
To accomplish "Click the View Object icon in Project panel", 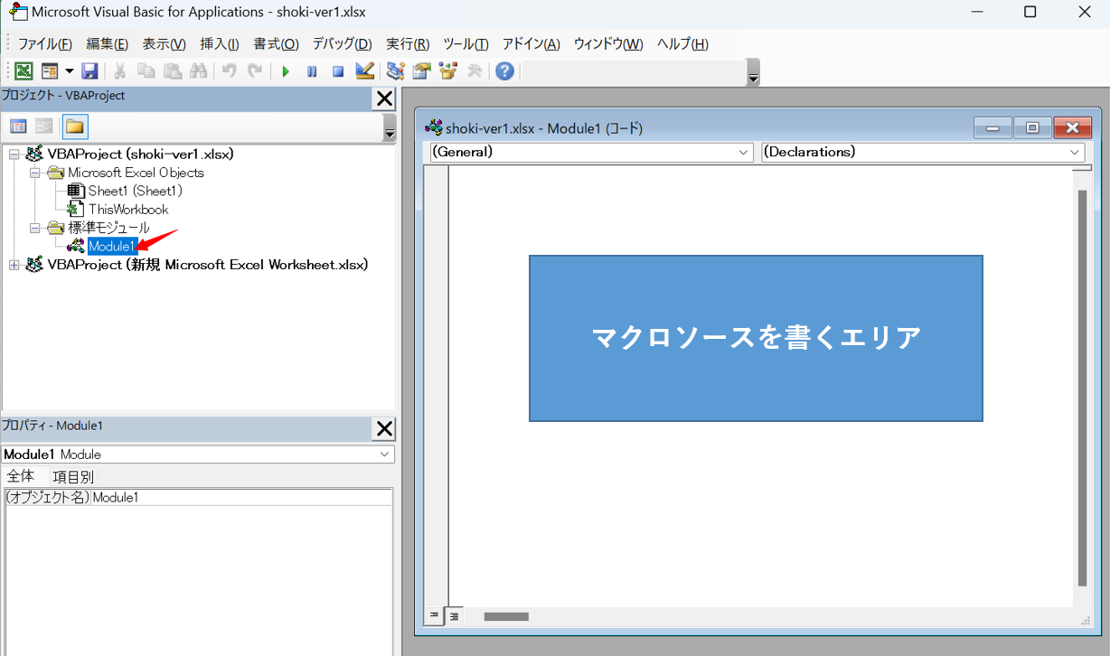I will click(44, 127).
